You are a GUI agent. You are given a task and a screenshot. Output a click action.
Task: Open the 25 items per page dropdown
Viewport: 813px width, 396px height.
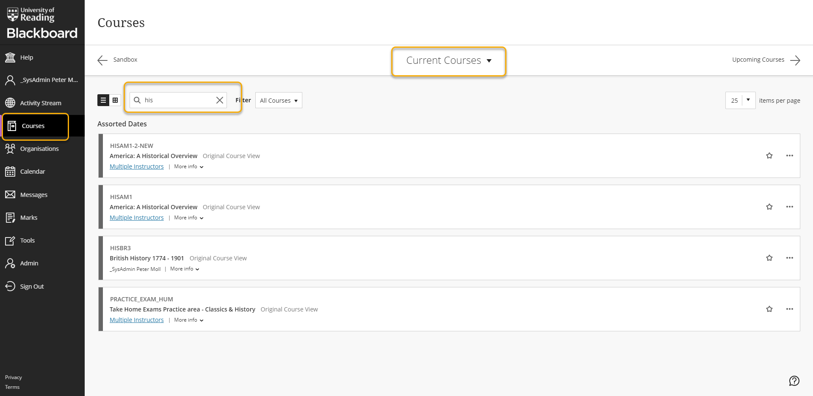click(740, 101)
